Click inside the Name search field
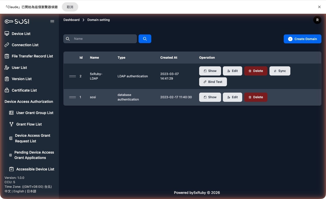The width and height of the screenshot is (326, 199). [x=102, y=39]
